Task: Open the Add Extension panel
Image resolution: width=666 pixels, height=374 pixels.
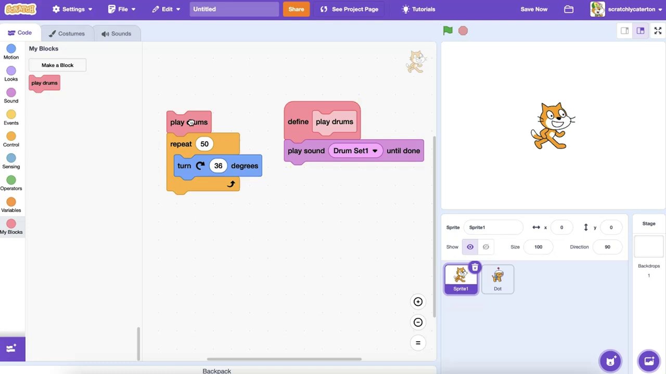Action: (x=12, y=348)
